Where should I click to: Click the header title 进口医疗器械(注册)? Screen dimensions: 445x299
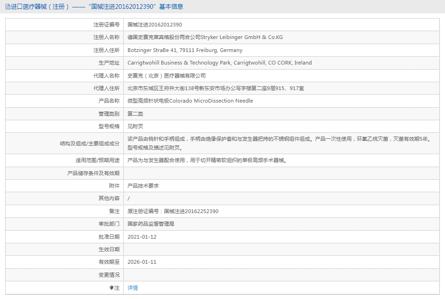tap(40, 6)
